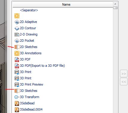Select the 3D Annotations text label
The width and height of the screenshot is (128, 113).
tap(31, 53)
